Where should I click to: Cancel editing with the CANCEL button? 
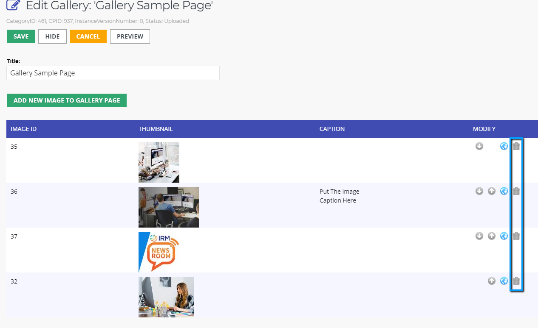[x=88, y=36]
